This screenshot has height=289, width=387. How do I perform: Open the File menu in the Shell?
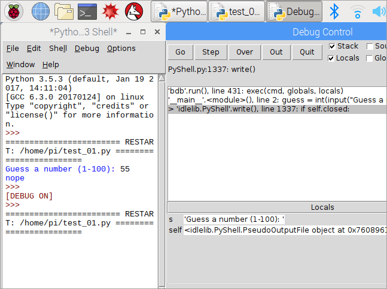tap(13, 49)
